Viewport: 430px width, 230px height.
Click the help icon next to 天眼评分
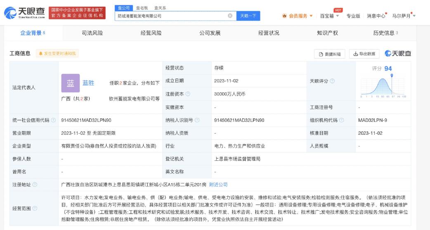pyautogui.click(x=332, y=81)
